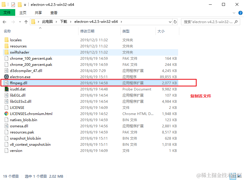Image resolution: width=244 pixels, height=180 pixels.
Task: Select the version file icon
Action: point(6,151)
